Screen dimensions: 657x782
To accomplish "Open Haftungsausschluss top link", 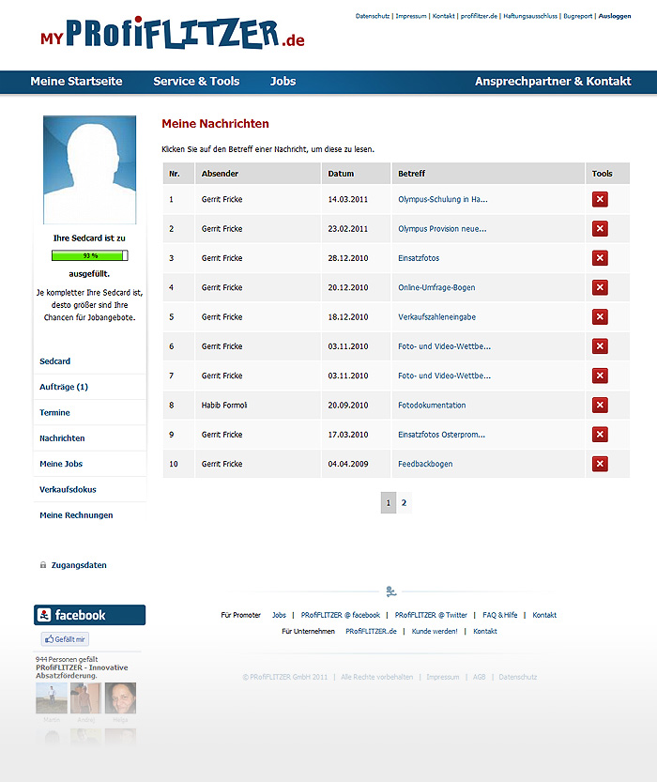I will [x=530, y=16].
